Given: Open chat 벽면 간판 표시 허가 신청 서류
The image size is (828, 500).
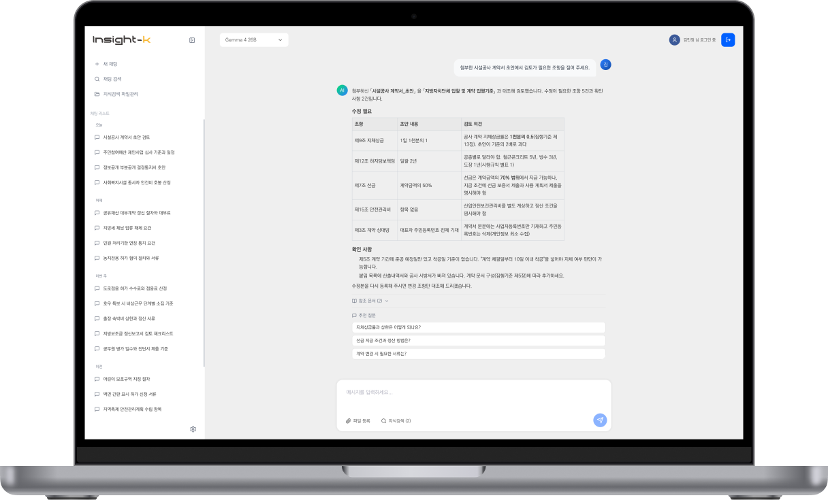Looking at the screenshot, I should pyautogui.click(x=129, y=394).
